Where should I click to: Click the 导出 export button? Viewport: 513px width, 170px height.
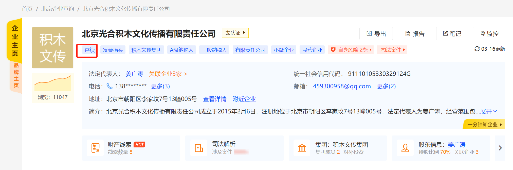tap(376, 34)
